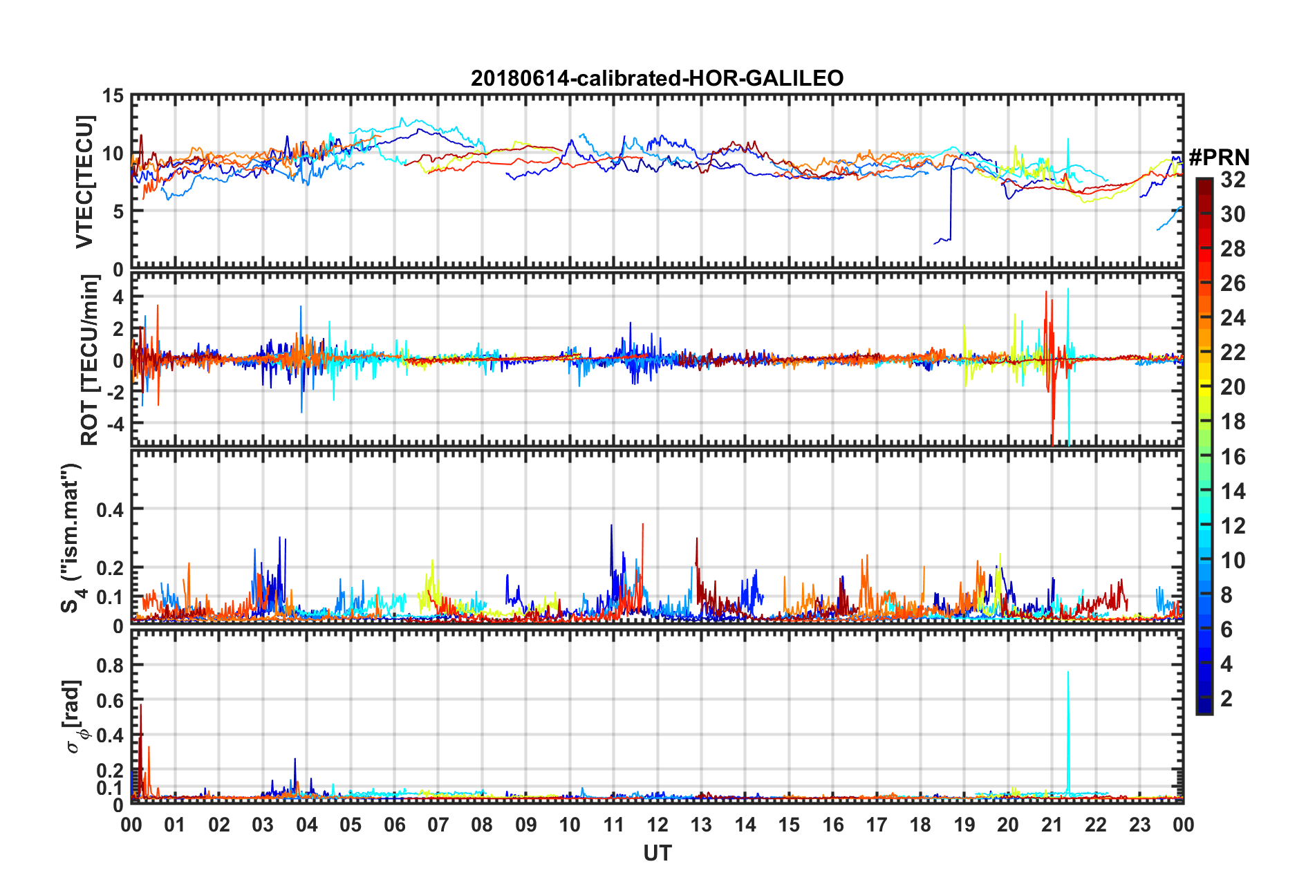The height and width of the screenshot is (893, 1315).
Task: Click the 12 hour tick label
Action: tap(657, 825)
